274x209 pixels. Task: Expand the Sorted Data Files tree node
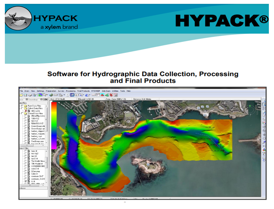19,113
